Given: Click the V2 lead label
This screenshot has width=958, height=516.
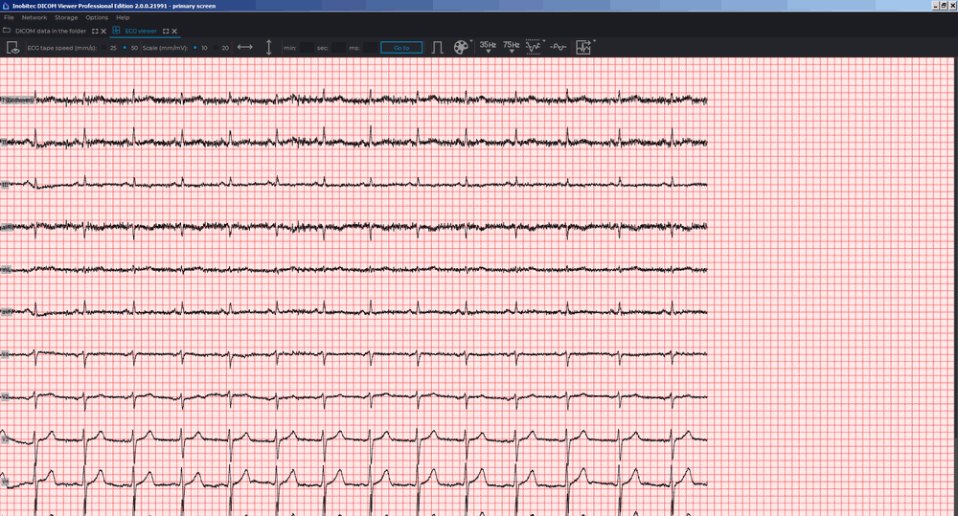Looking at the screenshot, I should (5, 397).
